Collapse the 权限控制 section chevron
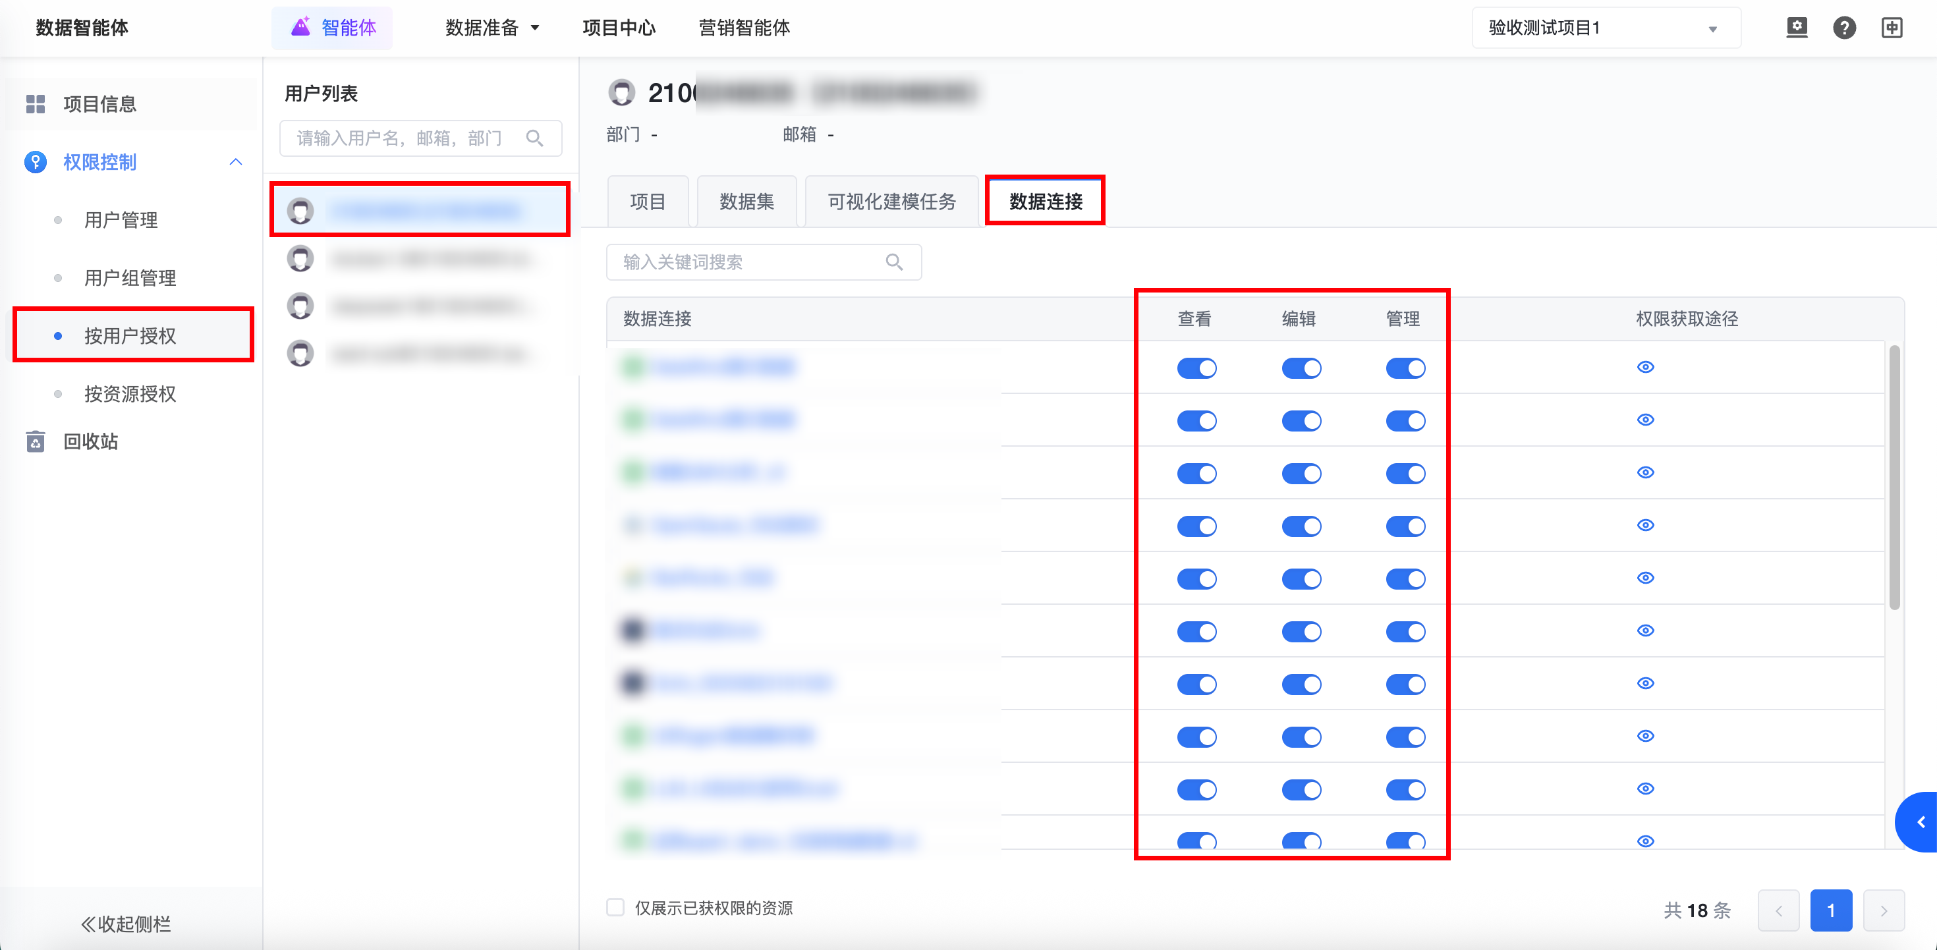Screen dimensions: 1937x950 [x=236, y=161]
